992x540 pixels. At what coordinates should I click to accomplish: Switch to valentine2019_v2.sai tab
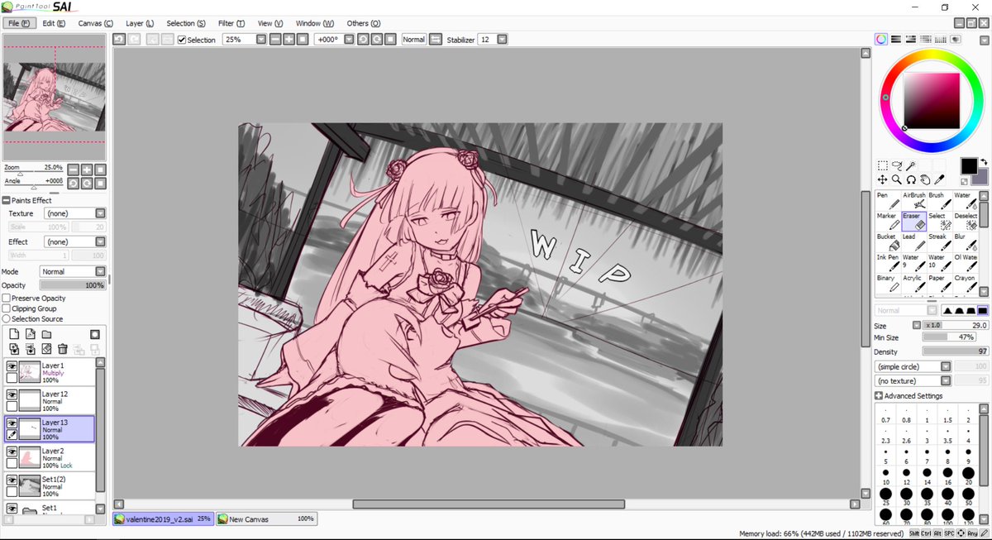(x=163, y=518)
